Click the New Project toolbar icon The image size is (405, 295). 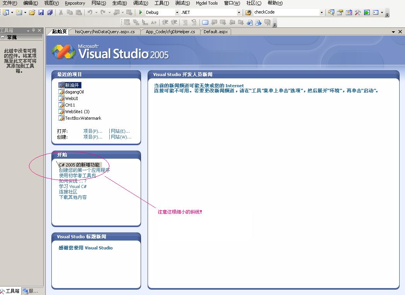coord(5,12)
